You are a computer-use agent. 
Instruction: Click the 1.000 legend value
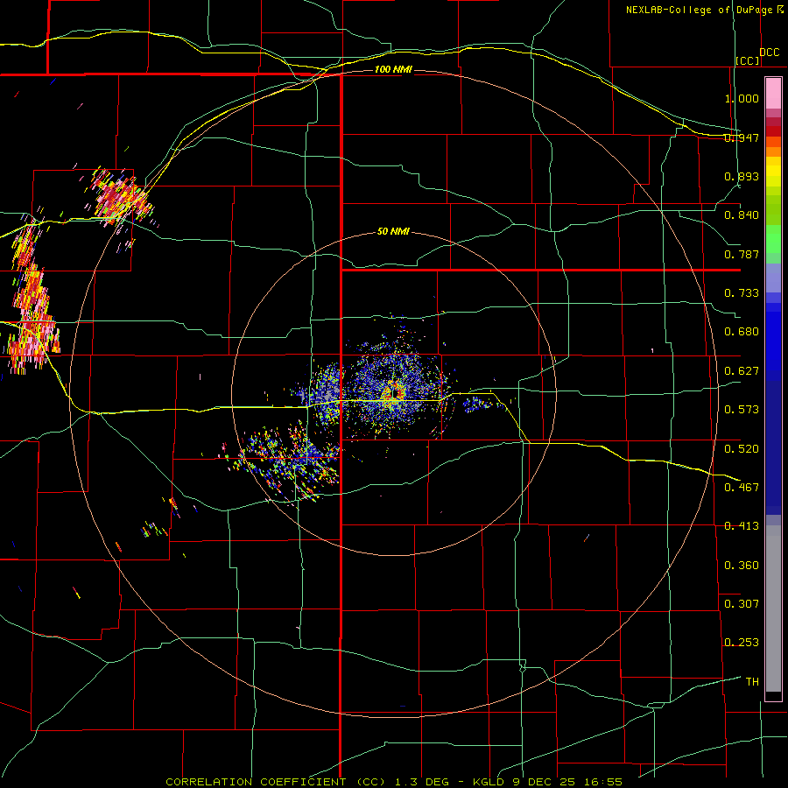click(x=742, y=98)
